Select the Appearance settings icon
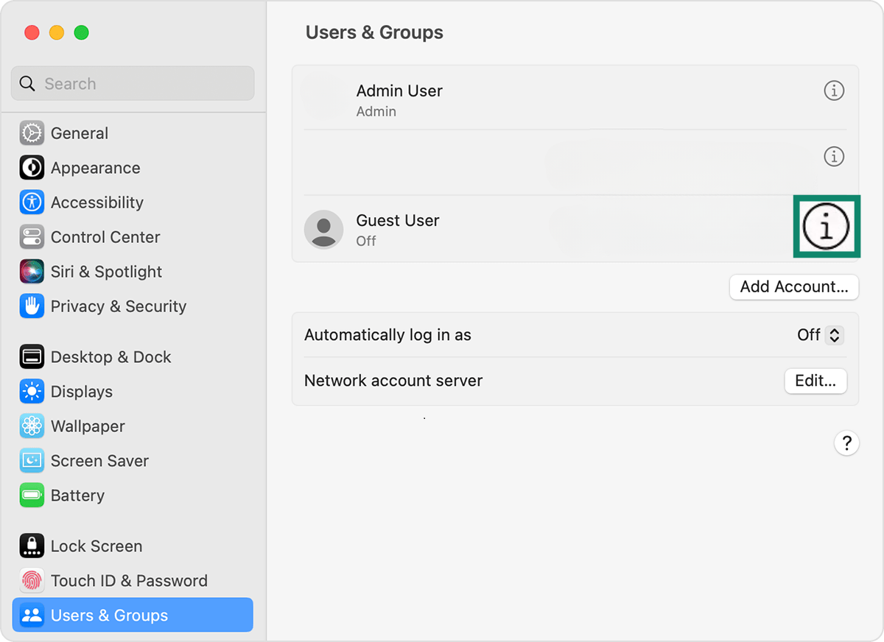This screenshot has width=884, height=642. [32, 168]
